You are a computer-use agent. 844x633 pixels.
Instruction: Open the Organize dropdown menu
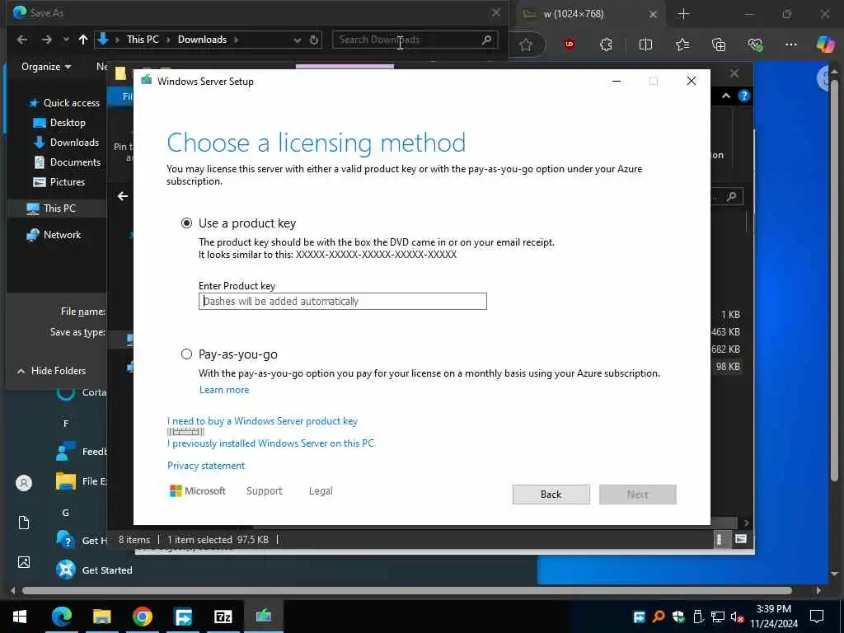(46, 67)
